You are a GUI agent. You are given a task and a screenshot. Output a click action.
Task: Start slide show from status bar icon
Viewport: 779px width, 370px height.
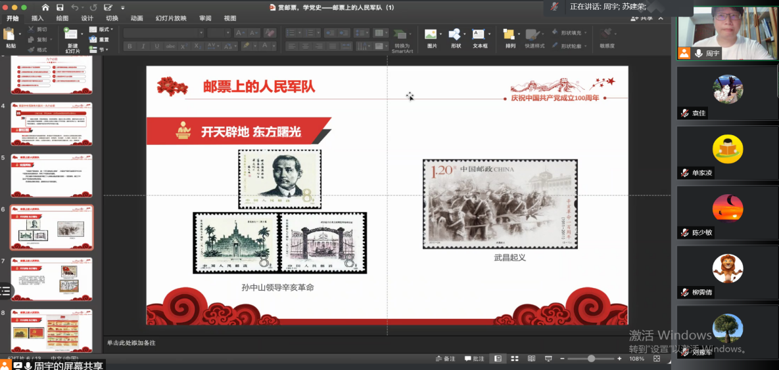click(x=548, y=359)
